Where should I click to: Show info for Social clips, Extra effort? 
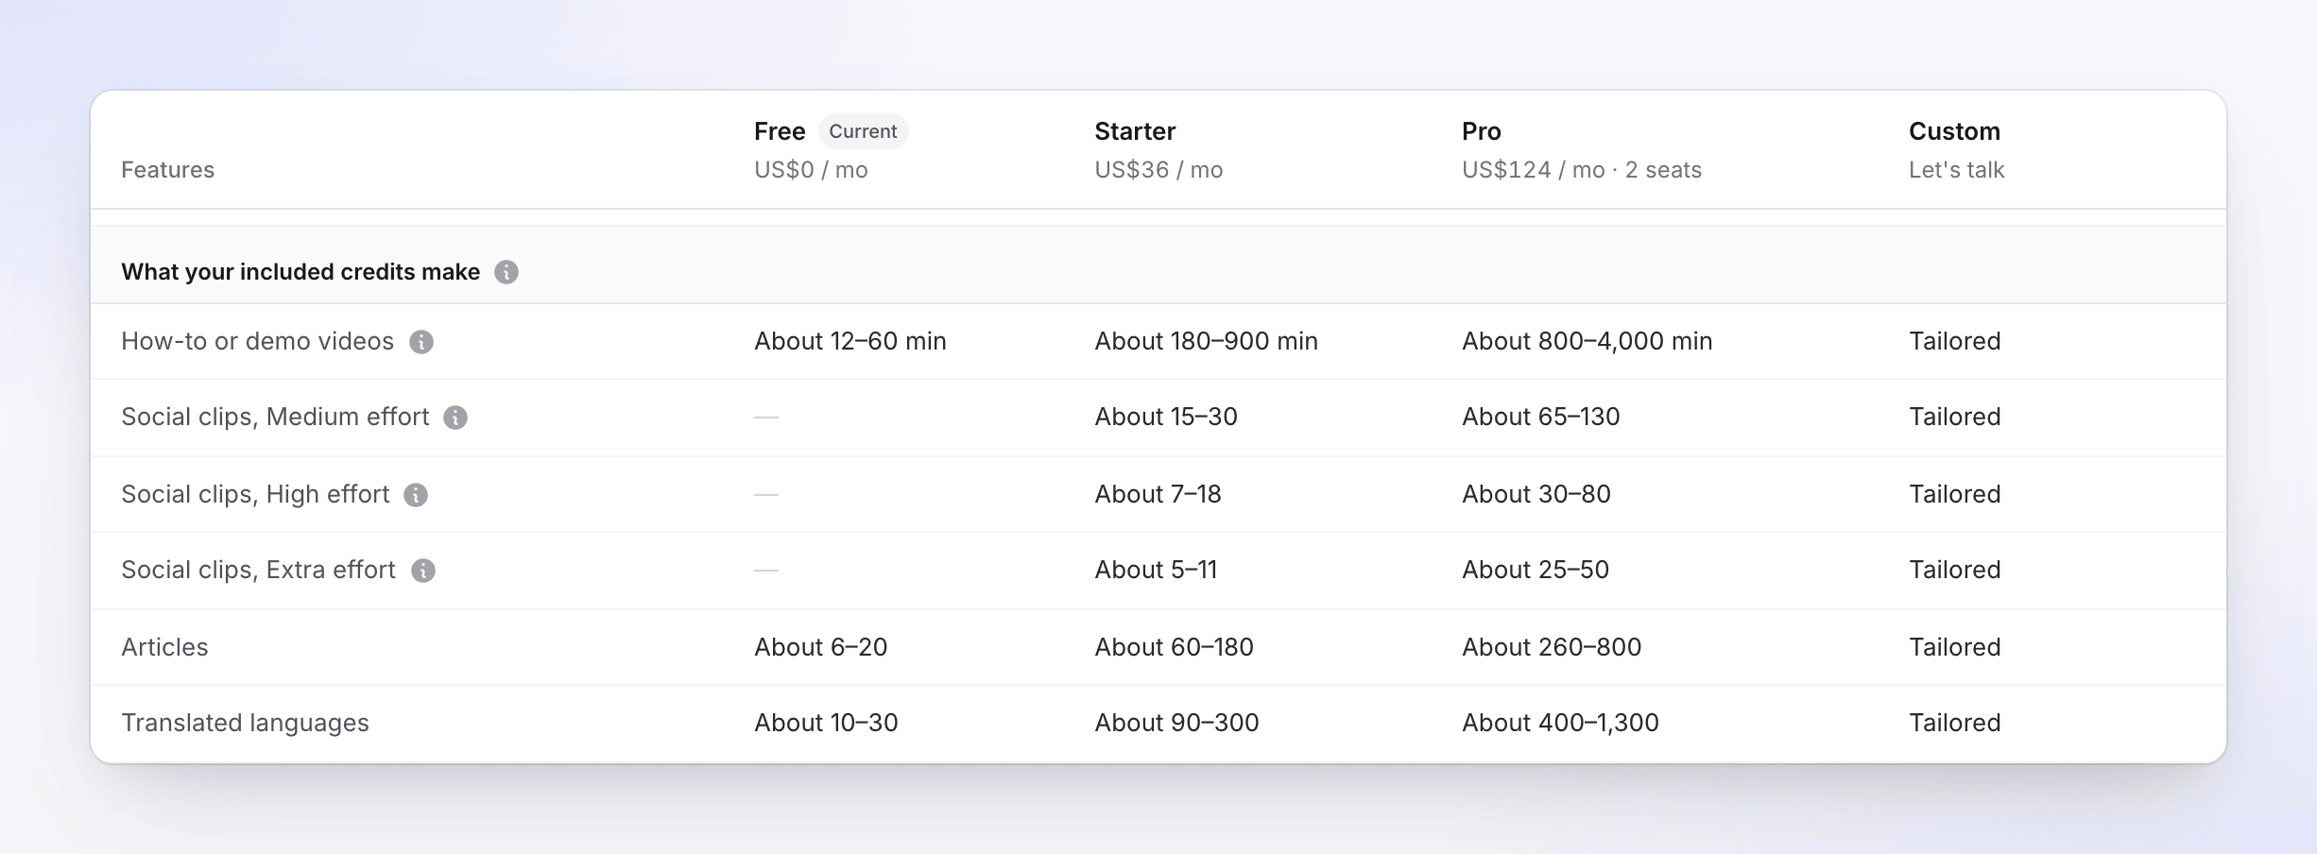pyautogui.click(x=423, y=571)
